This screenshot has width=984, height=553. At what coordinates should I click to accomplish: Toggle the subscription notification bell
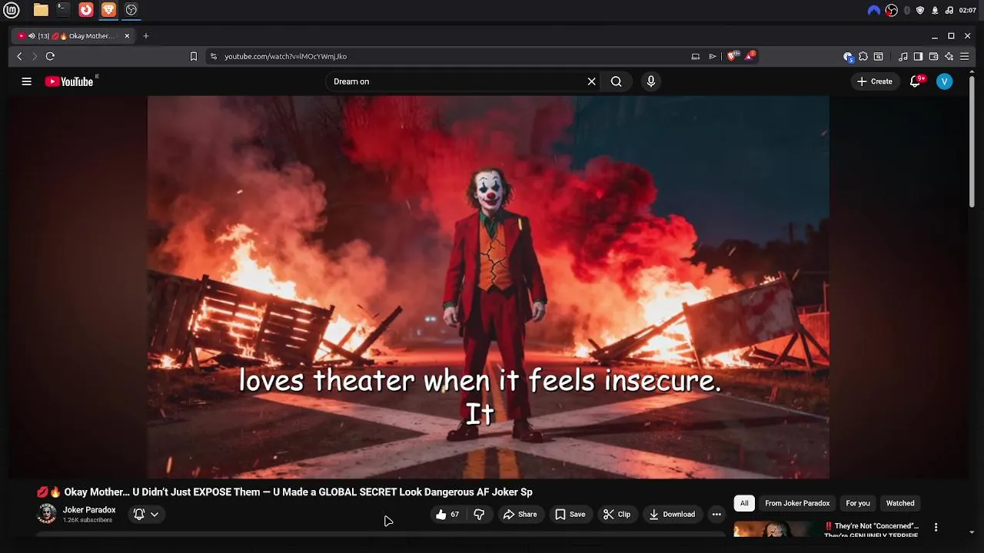point(139,515)
